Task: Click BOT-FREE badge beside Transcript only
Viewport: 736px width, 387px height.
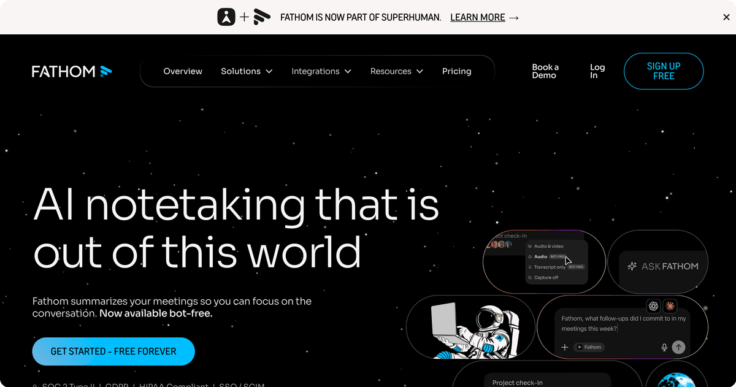Action: 576,267
